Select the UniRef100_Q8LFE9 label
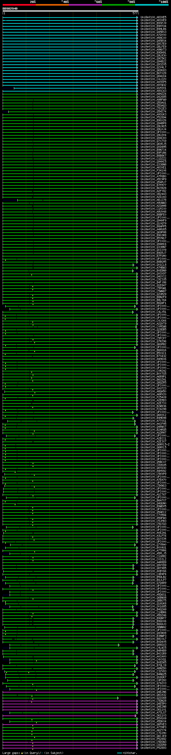This screenshot has height=755, width=171. point(153,47)
